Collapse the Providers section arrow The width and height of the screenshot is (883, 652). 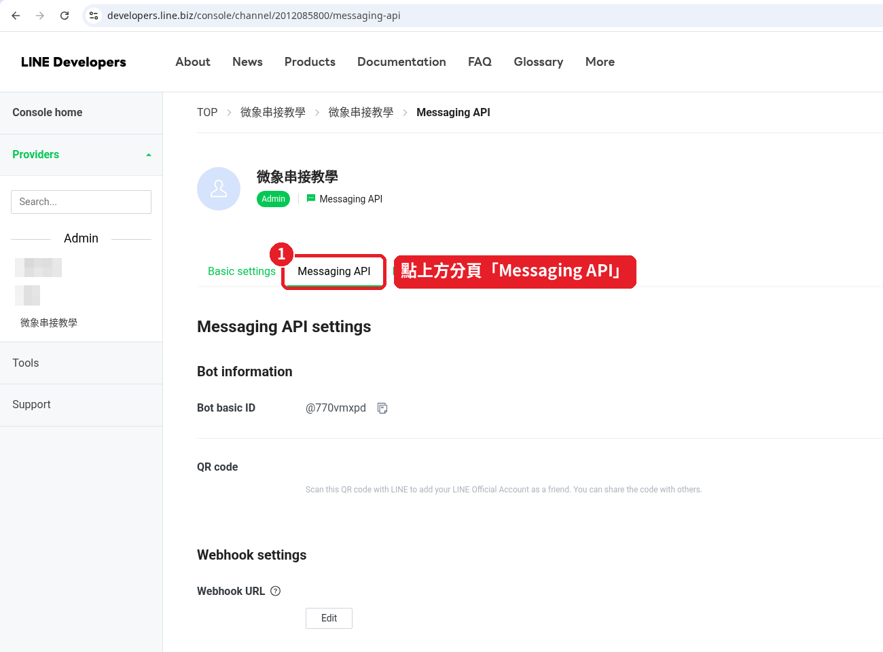149,155
